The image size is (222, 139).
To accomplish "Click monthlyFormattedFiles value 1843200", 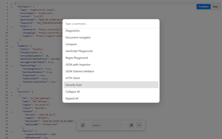I will [55, 59].
